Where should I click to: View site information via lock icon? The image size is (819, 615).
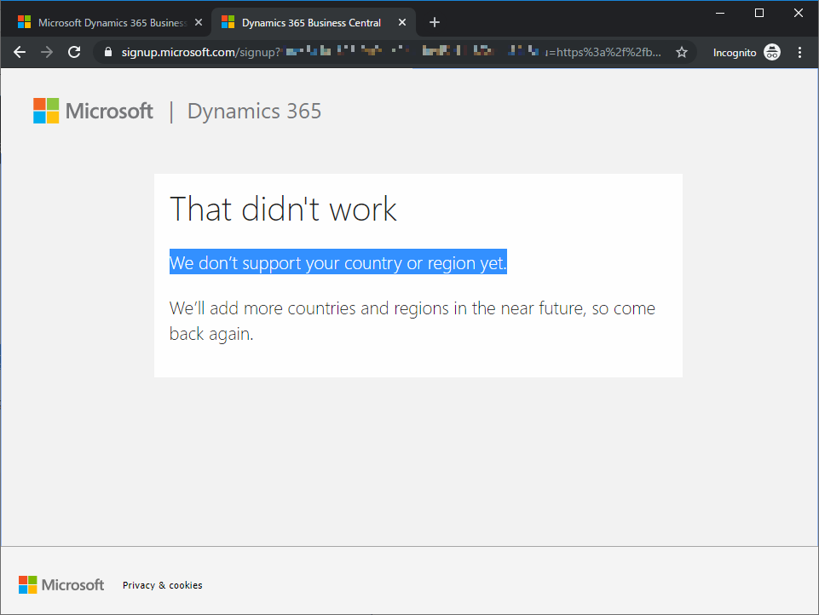tap(107, 52)
